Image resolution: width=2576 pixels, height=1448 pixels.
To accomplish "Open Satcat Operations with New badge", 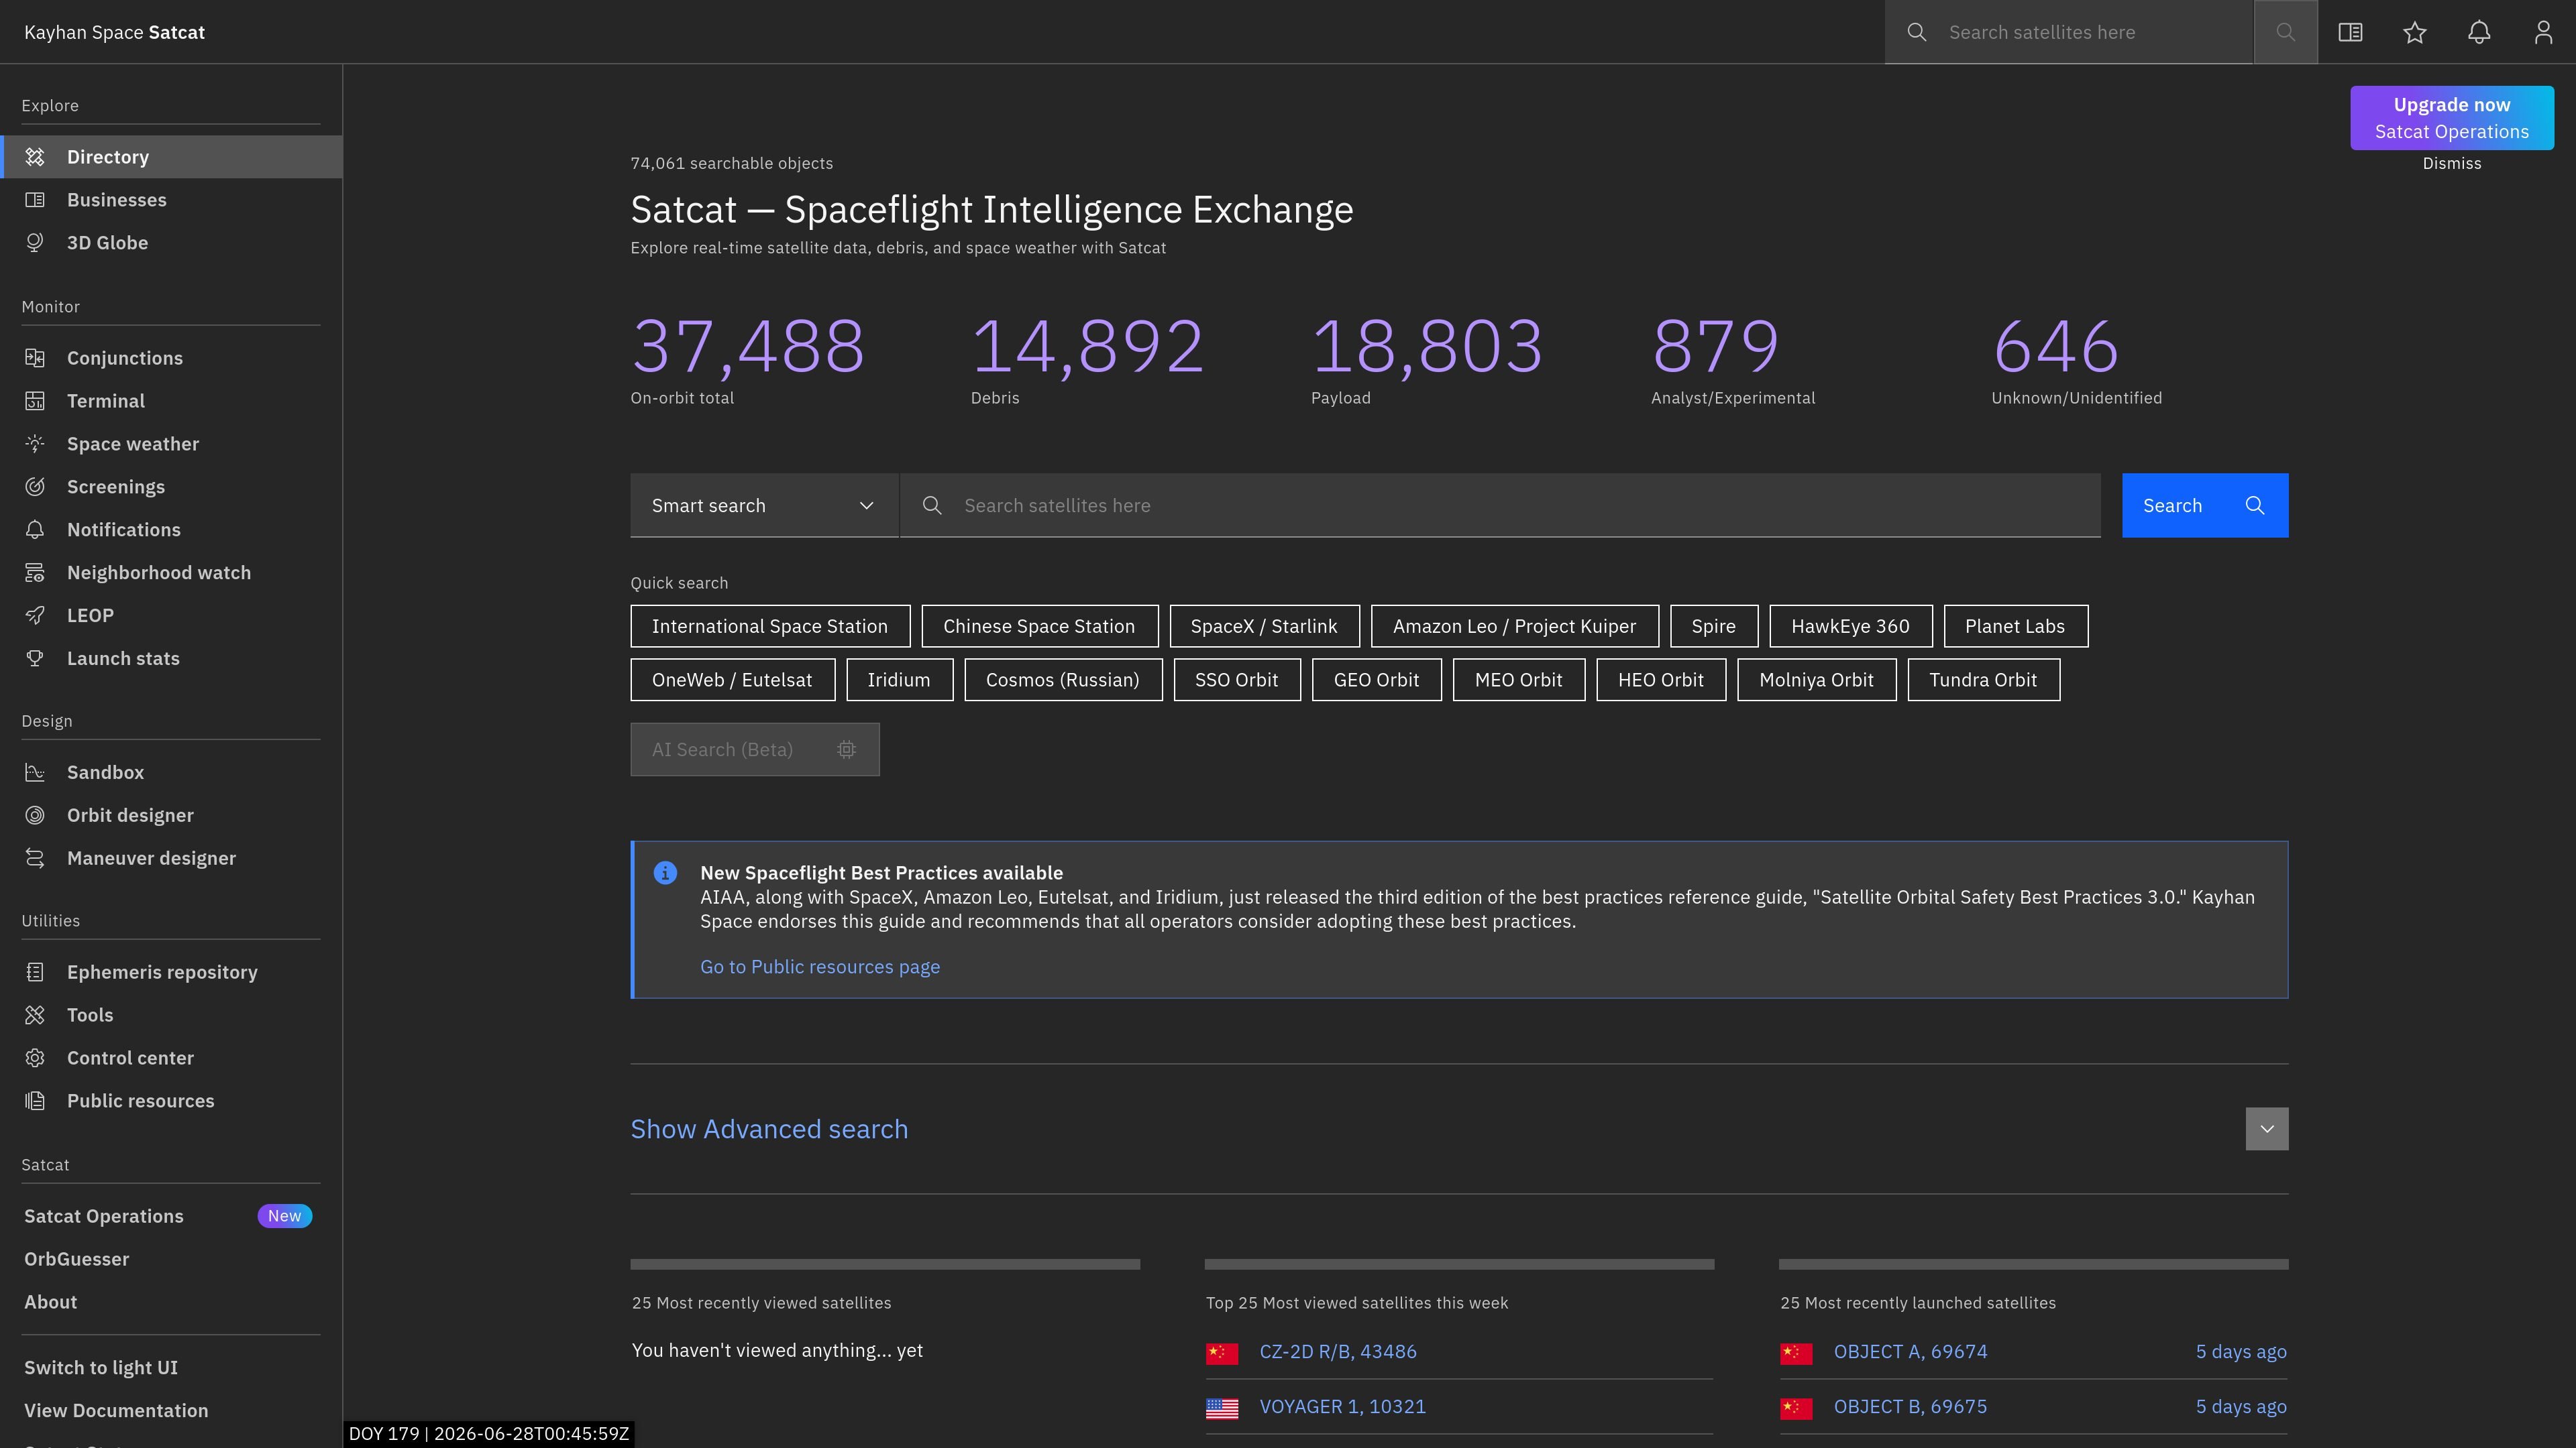I will (x=171, y=1216).
